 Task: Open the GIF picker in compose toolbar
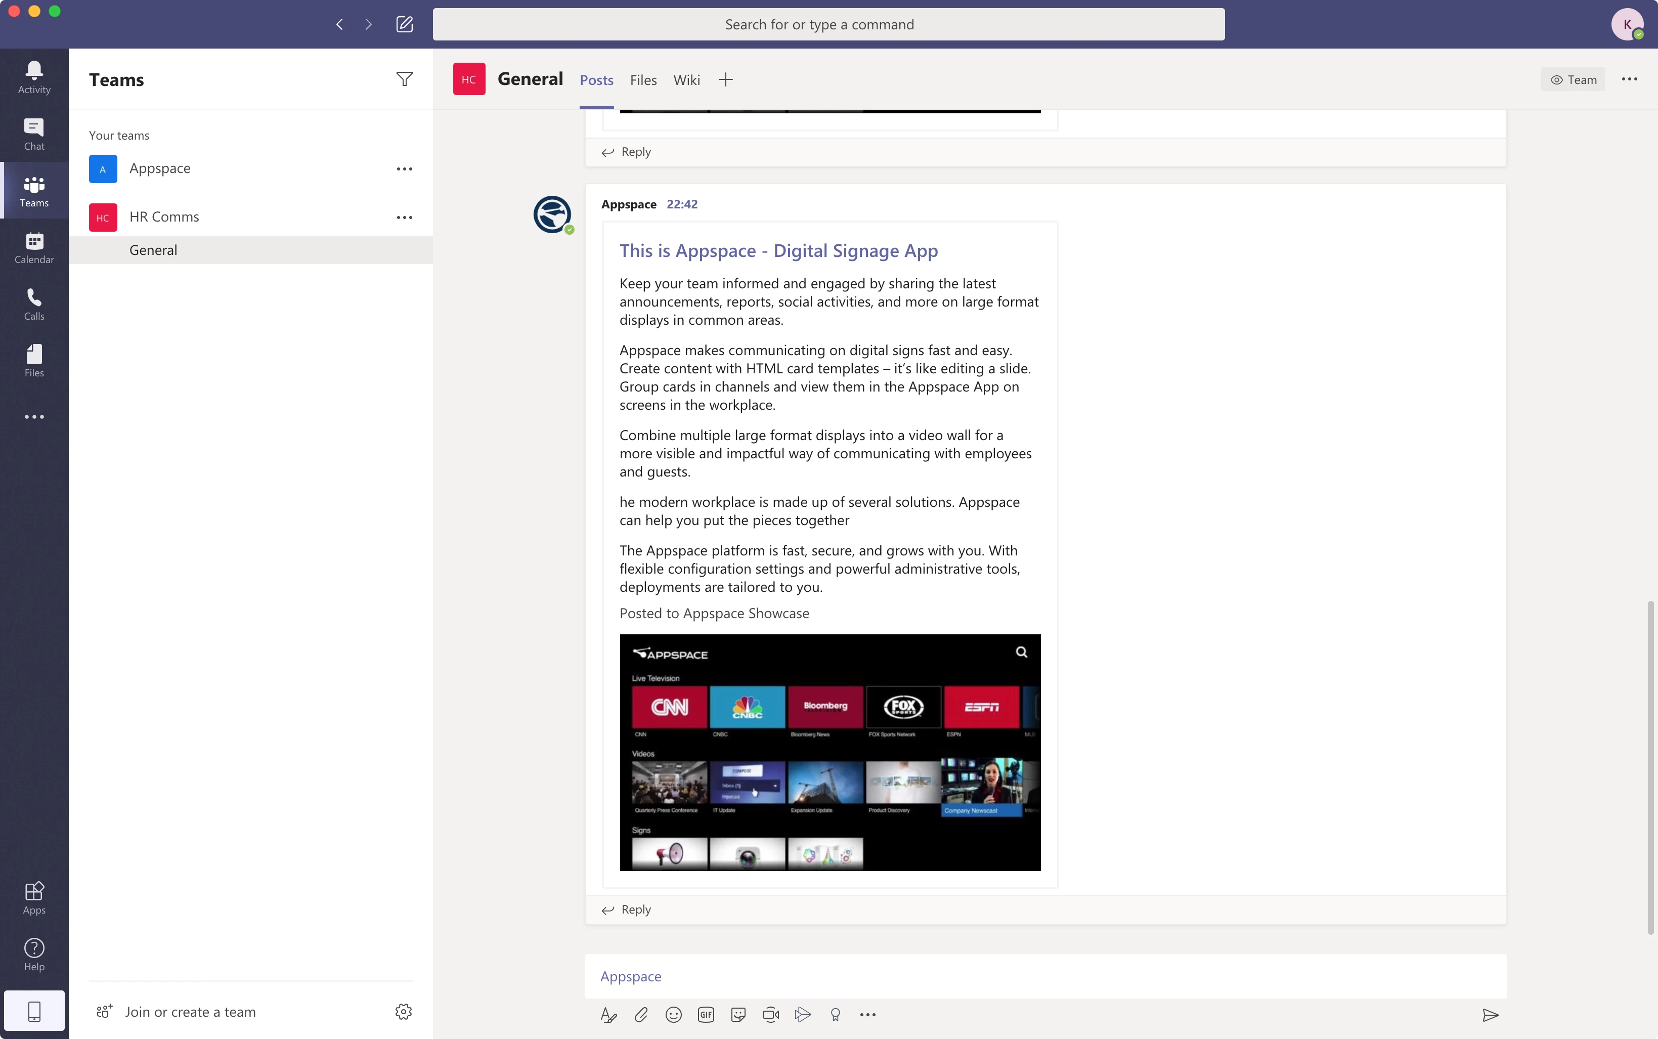click(x=706, y=1014)
